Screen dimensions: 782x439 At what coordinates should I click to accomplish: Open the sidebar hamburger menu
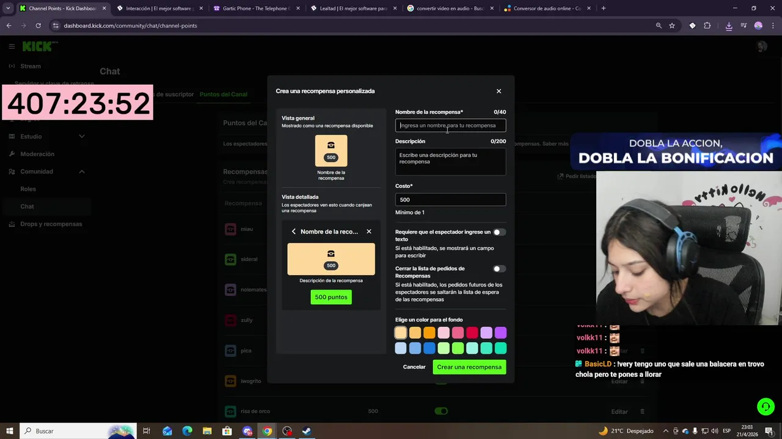pos(12,46)
